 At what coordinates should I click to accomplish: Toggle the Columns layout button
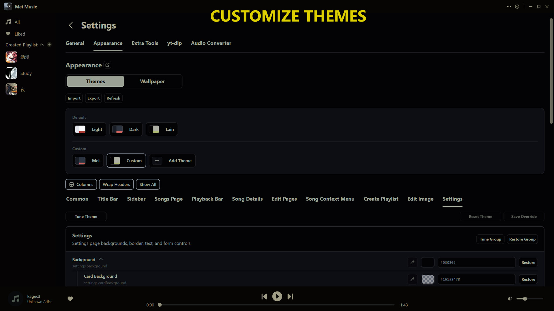81,185
